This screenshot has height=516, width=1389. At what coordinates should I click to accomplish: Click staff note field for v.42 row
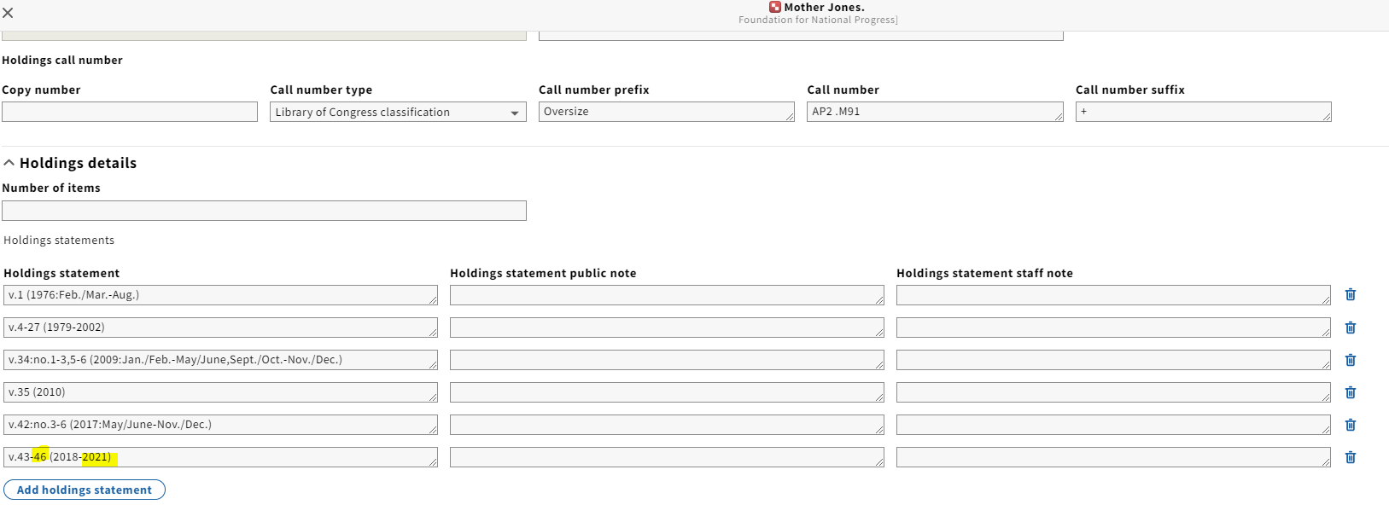click(x=1113, y=425)
